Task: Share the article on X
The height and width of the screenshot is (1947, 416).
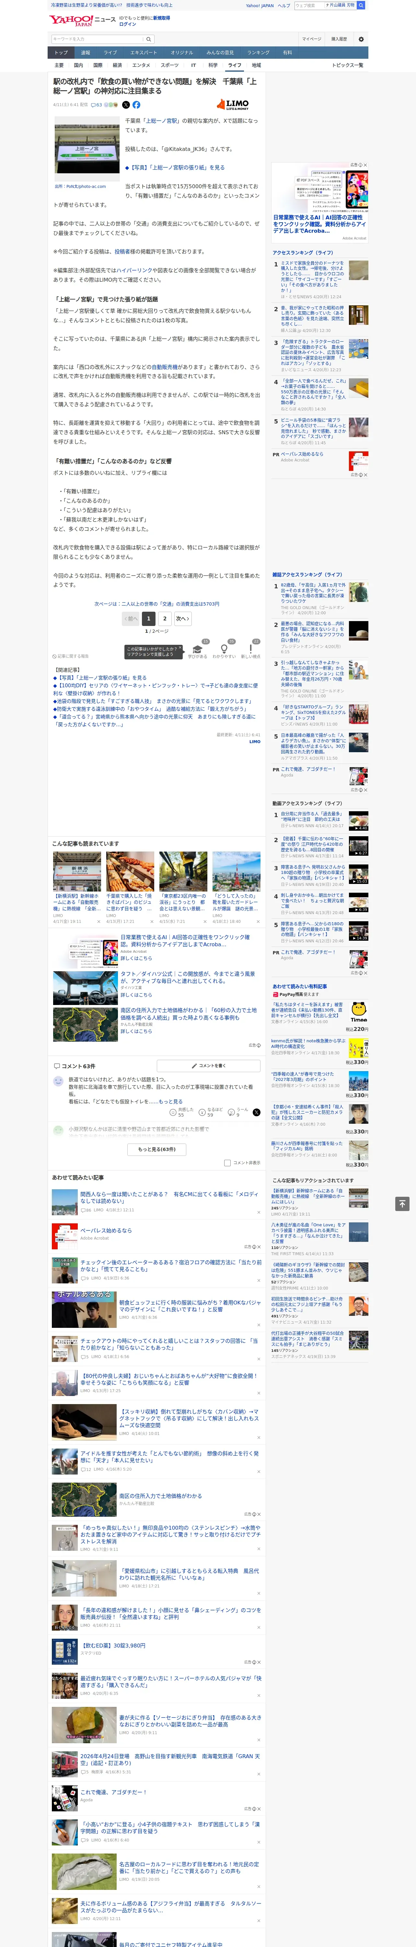Action: (126, 105)
